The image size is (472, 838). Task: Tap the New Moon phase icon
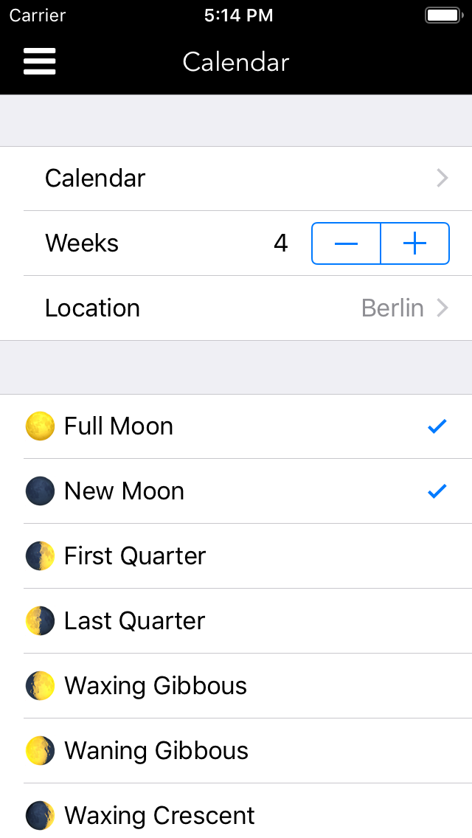(39, 491)
